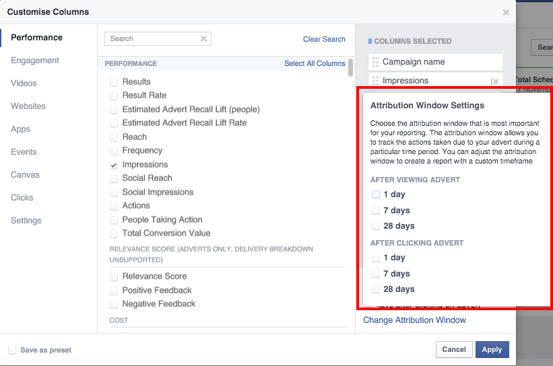Select 7 days after viewing advert

coord(376,211)
